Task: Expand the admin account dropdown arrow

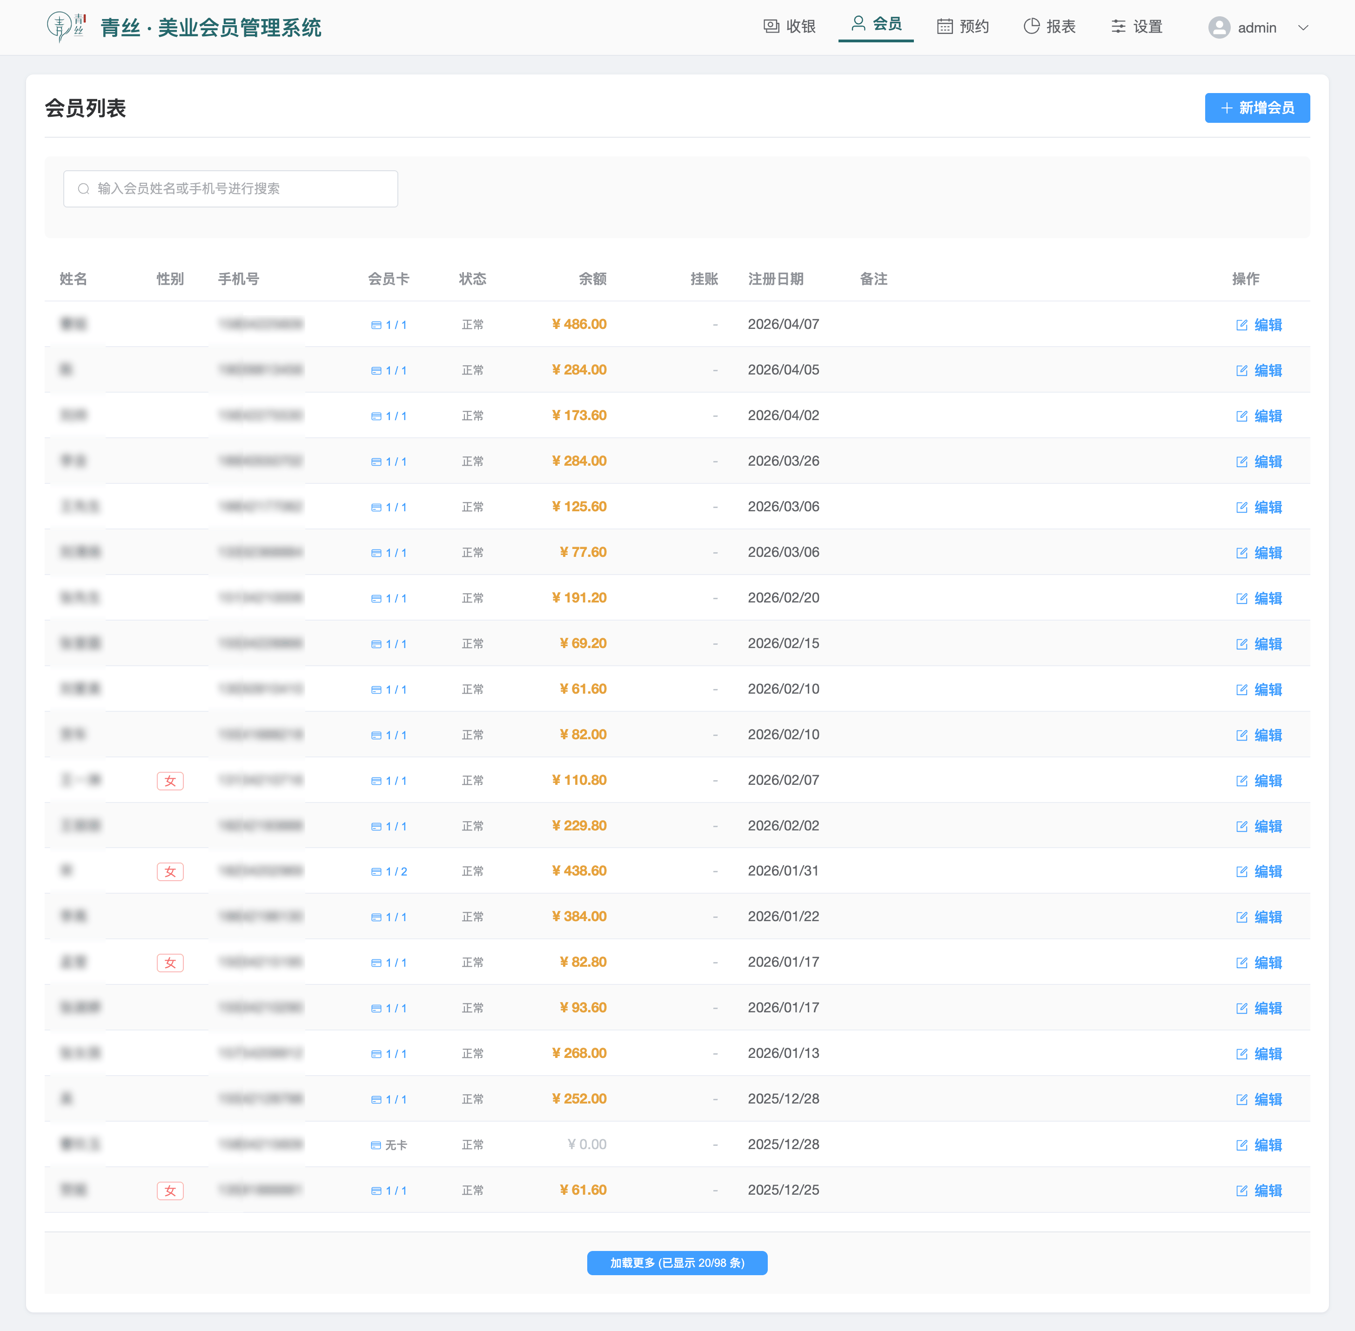Action: coord(1302,28)
